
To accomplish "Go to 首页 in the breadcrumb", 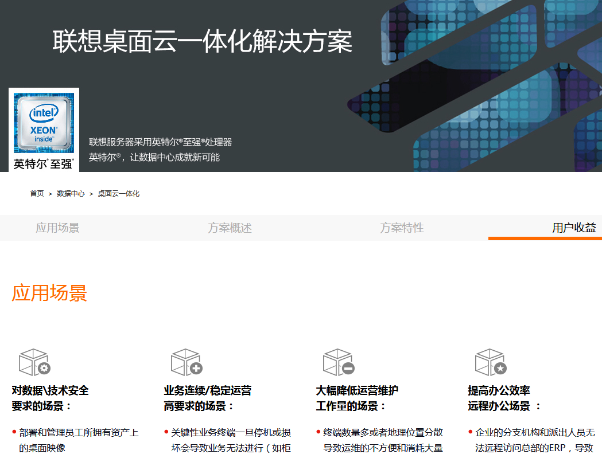I will coord(37,194).
